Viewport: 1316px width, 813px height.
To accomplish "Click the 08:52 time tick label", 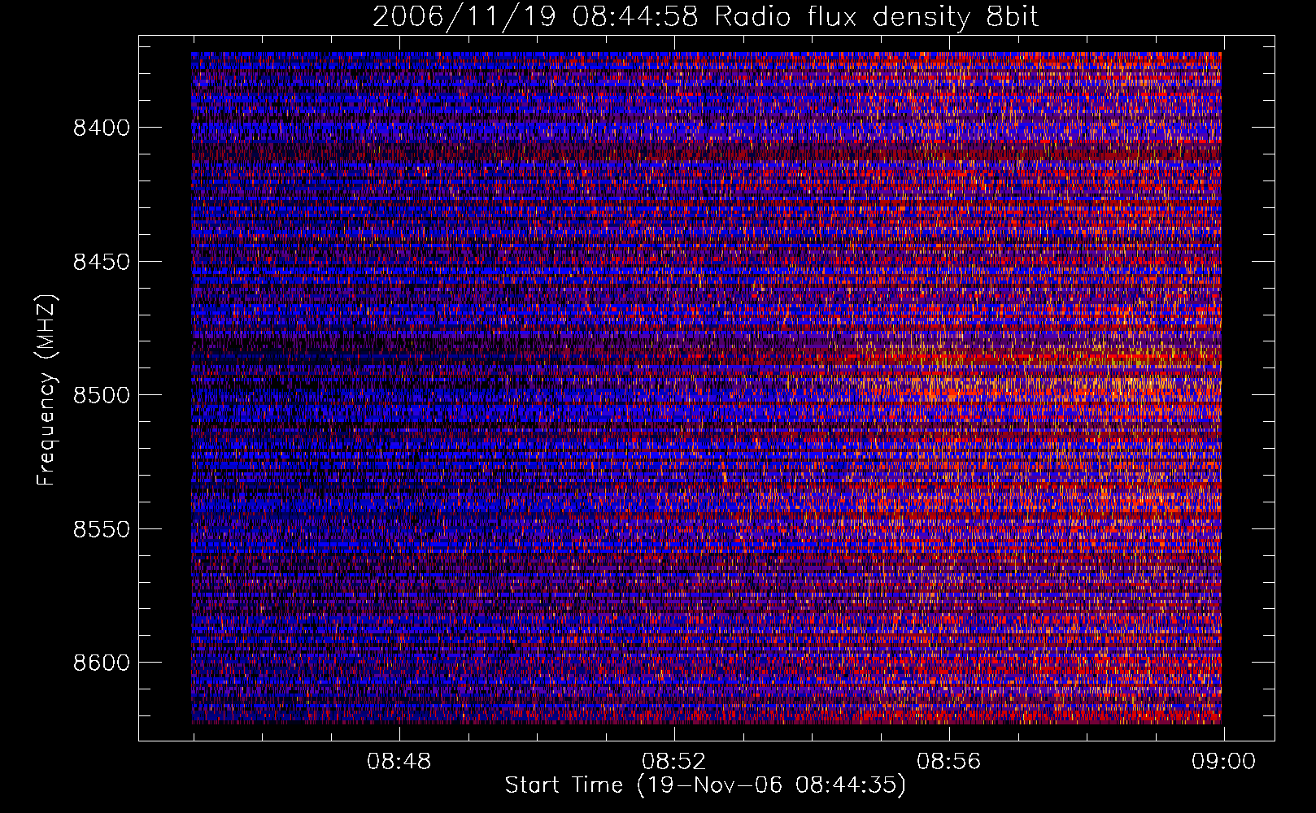I will click(x=674, y=762).
